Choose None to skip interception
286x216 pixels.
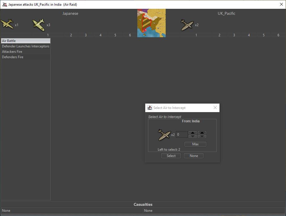pyautogui.click(x=194, y=156)
